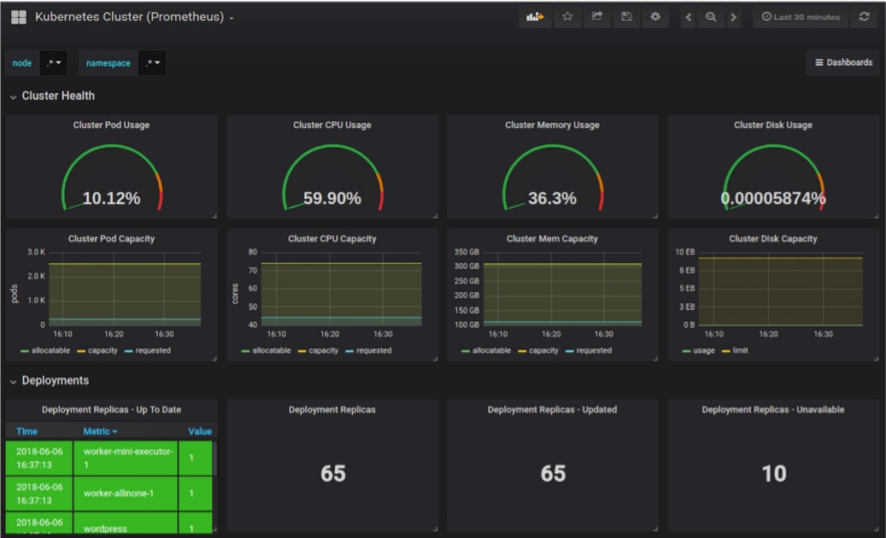Viewport: 886px width, 538px height.
Task: Star this dashboard as favorite
Action: coord(567,17)
